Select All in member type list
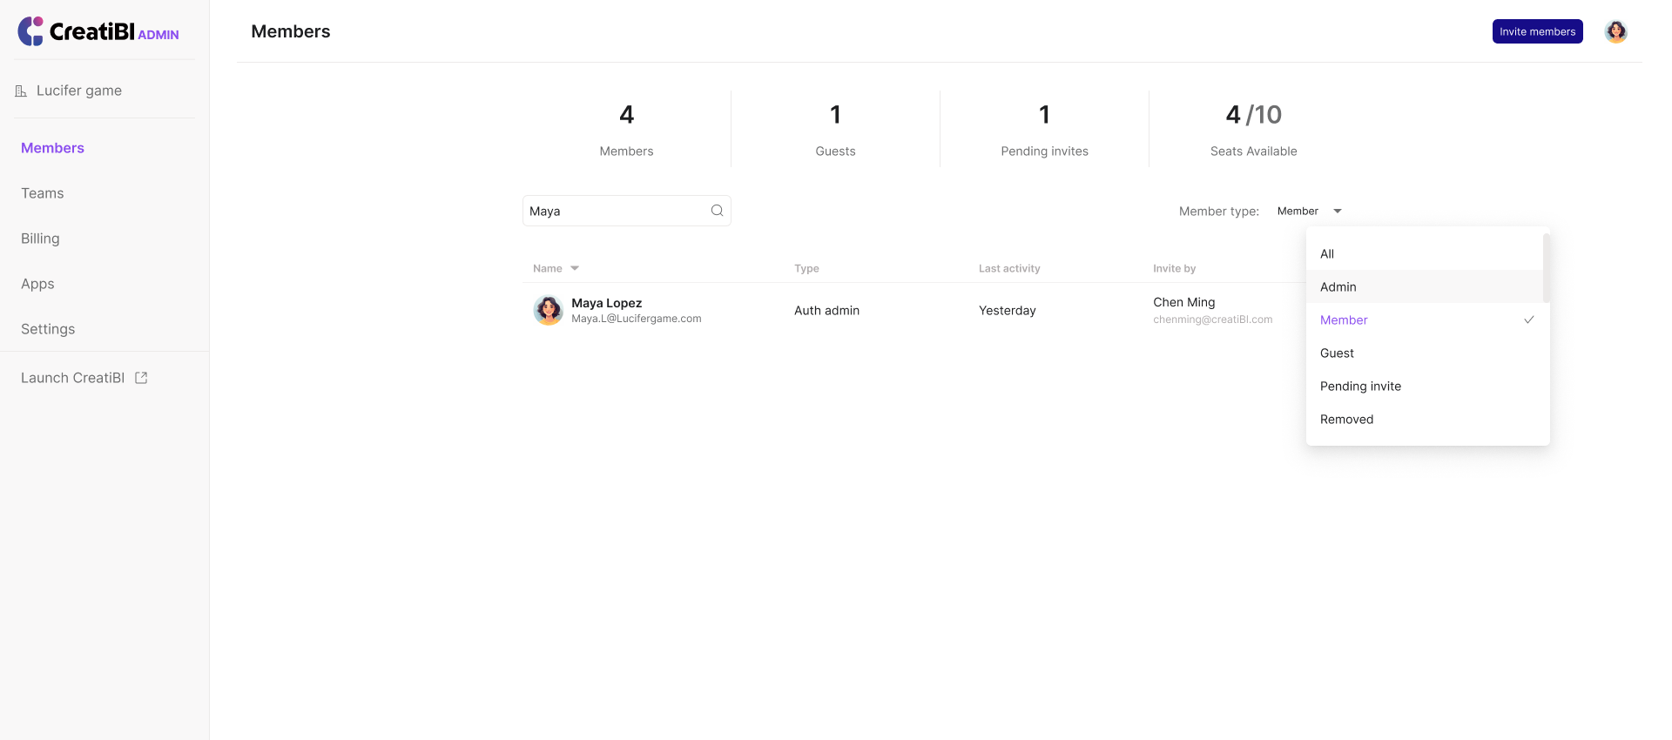 (x=1327, y=254)
